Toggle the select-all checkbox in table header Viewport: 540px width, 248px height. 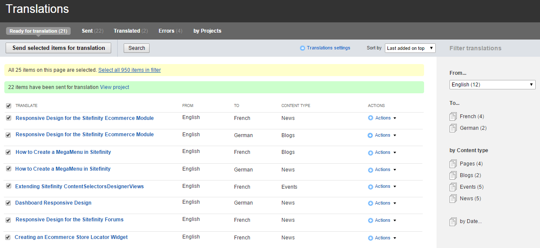tap(9, 106)
